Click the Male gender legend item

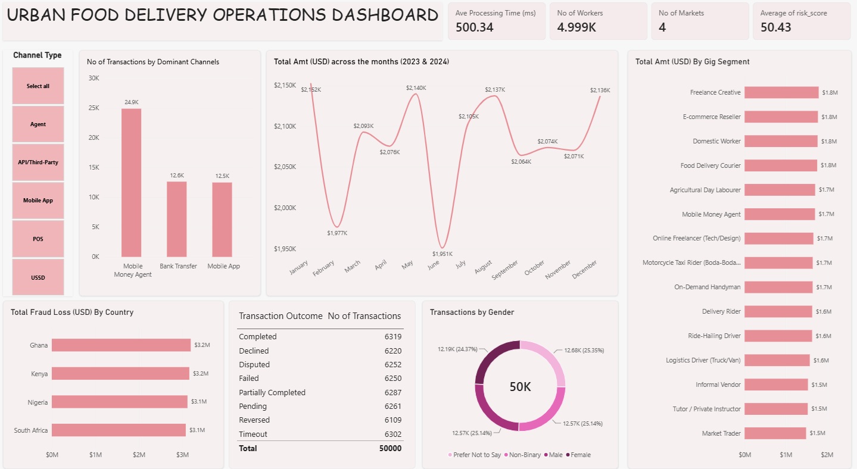(553, 455)
